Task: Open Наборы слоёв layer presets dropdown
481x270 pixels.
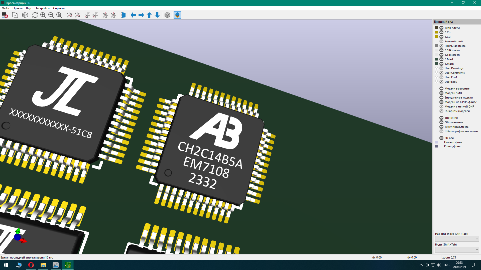Action: (457, 239)
